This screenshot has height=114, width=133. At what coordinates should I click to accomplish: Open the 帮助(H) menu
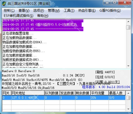pos(43,16)
